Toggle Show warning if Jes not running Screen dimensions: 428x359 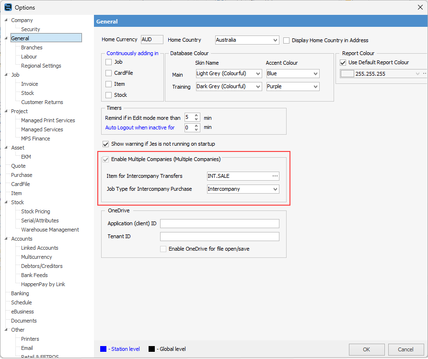(x=106, y=144)
